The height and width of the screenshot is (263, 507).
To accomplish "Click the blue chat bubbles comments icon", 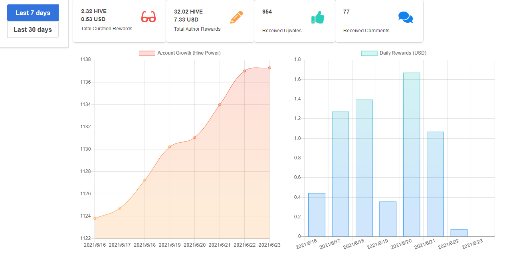I will (x=406, y=17).
